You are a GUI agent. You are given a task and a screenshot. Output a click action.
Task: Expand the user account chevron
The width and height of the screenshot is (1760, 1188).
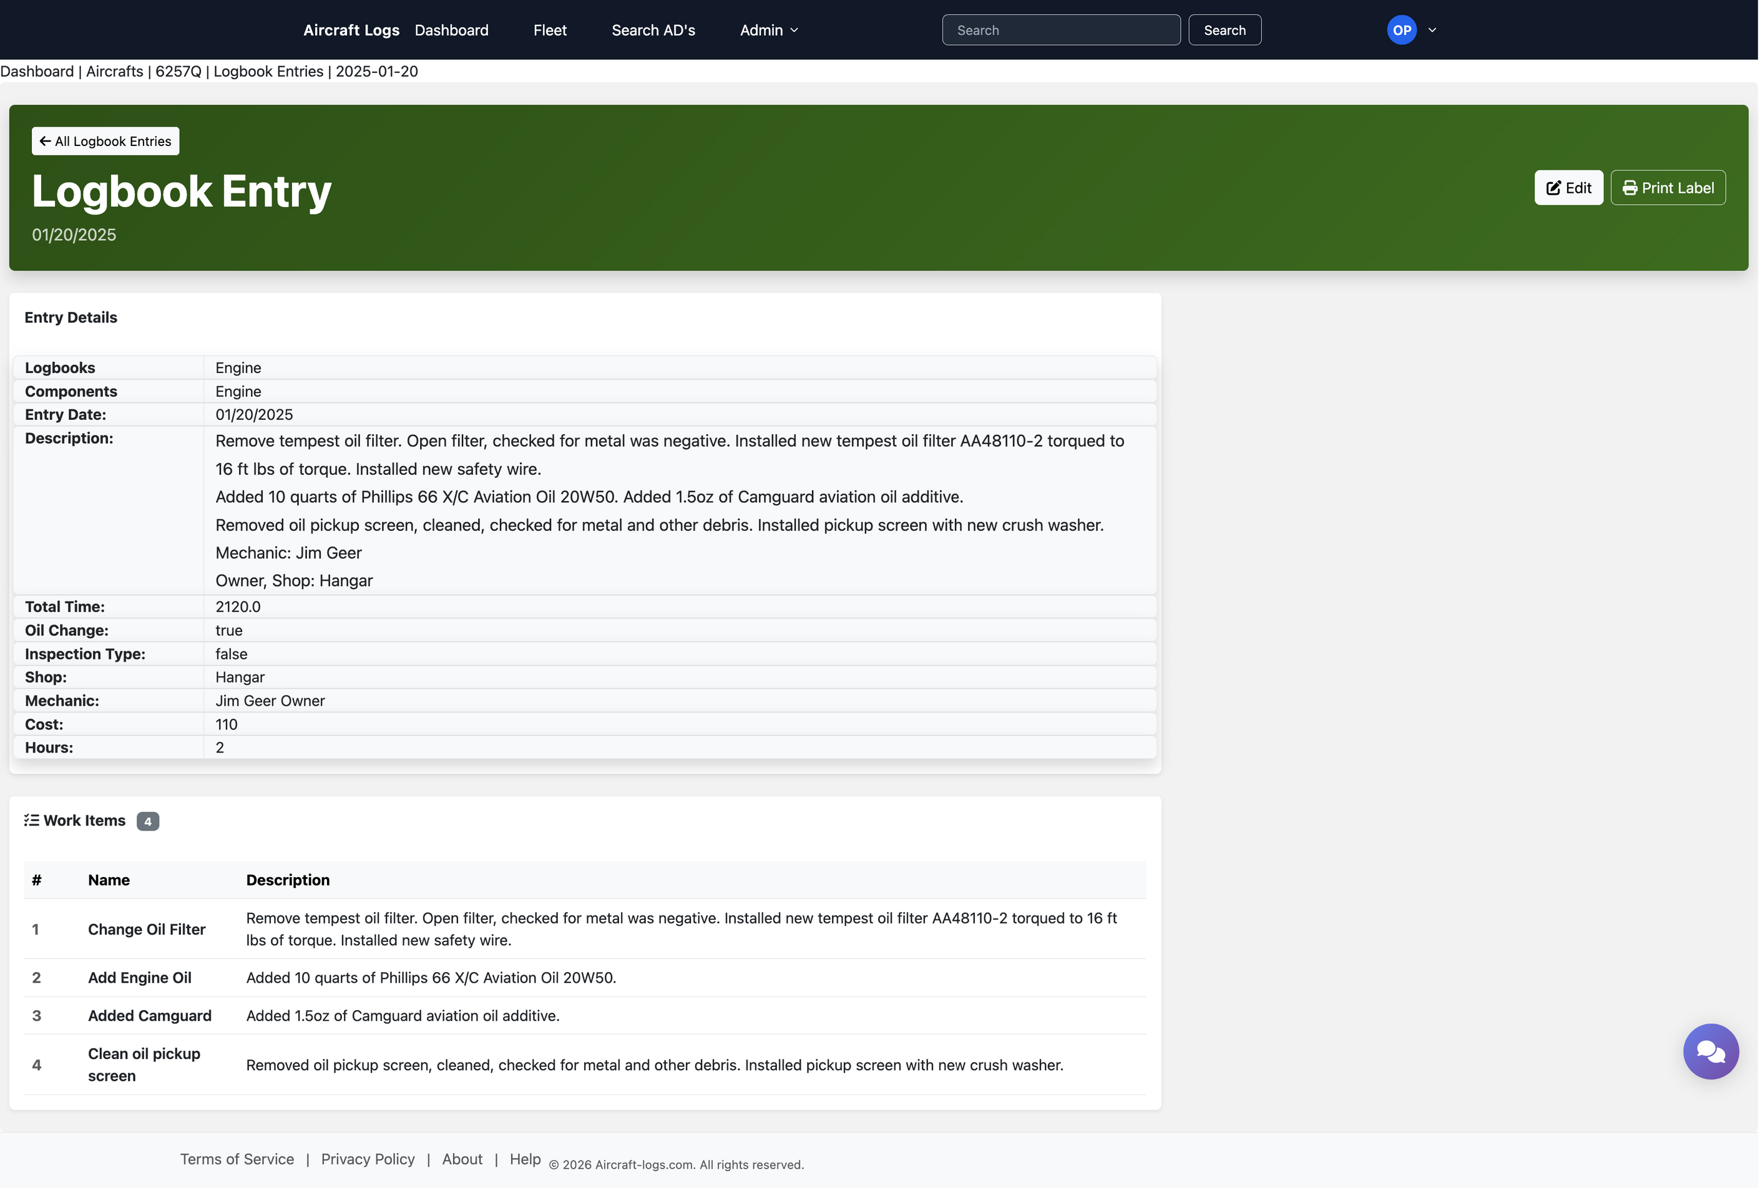click(1432, 31)
